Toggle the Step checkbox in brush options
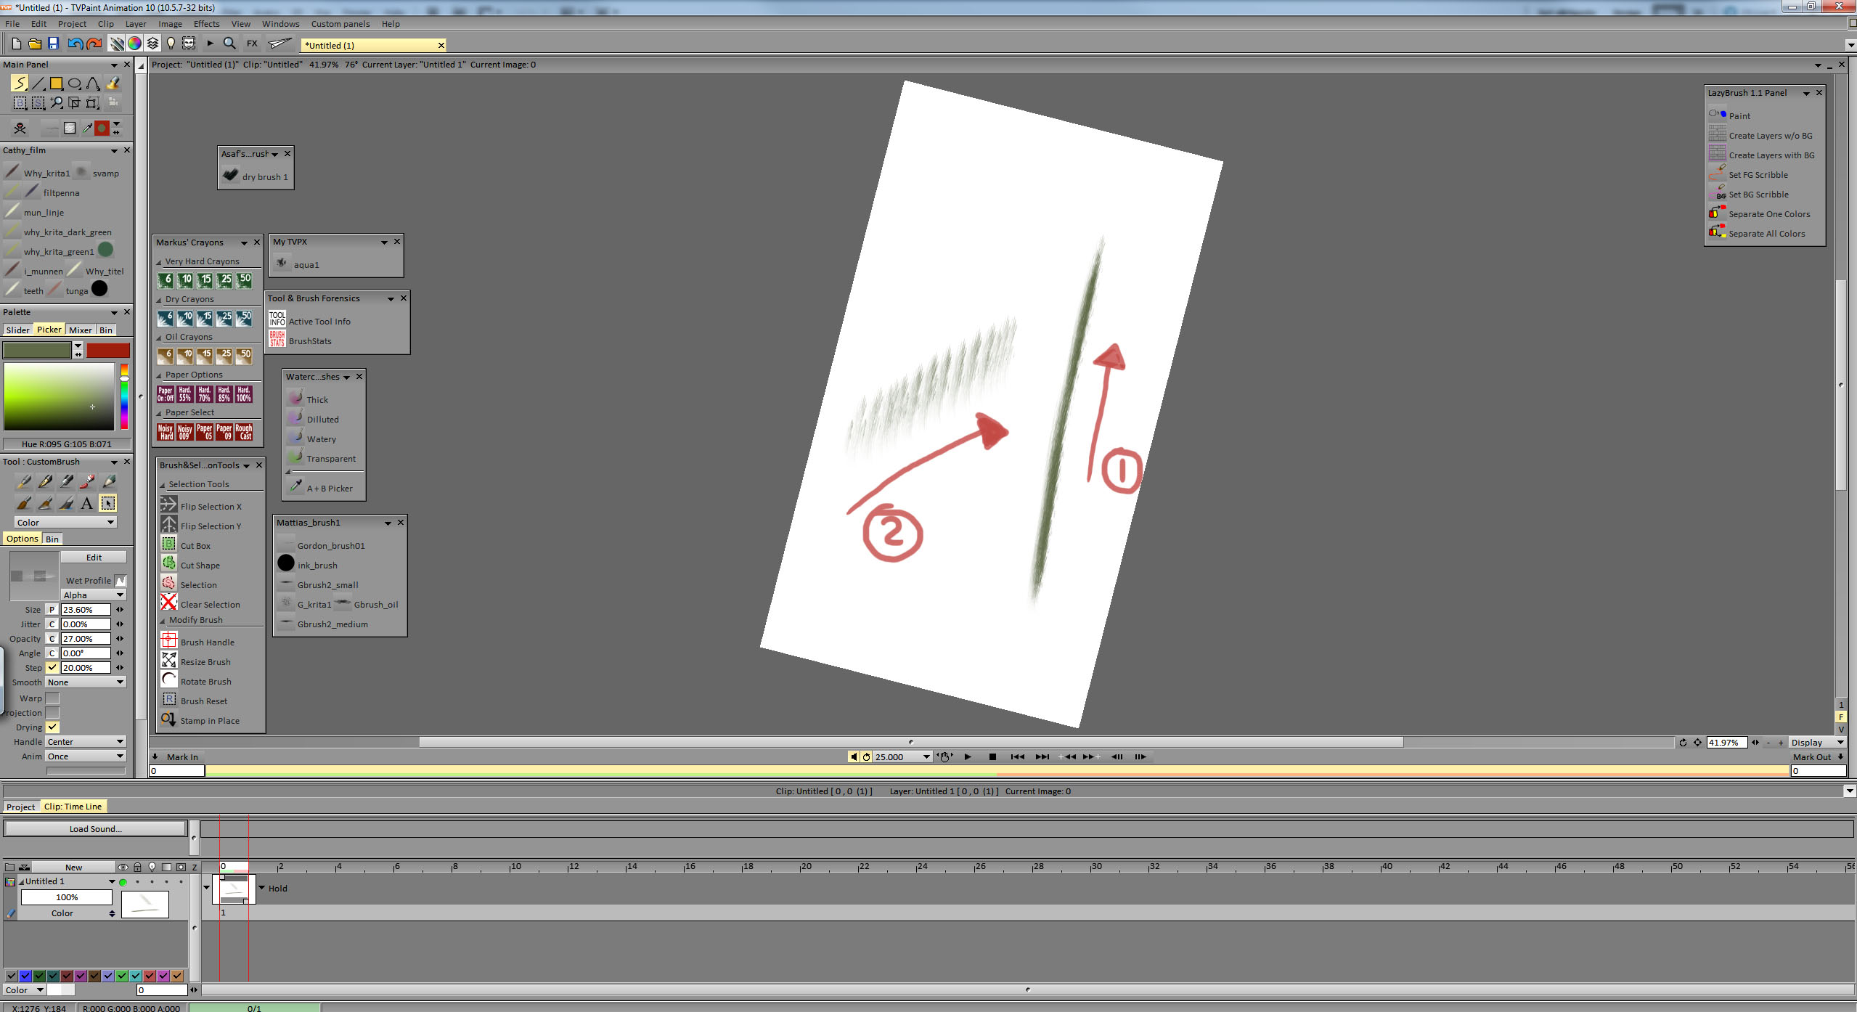The height and width of the screenshot is (1012, 1857). [x=52, y=668]
